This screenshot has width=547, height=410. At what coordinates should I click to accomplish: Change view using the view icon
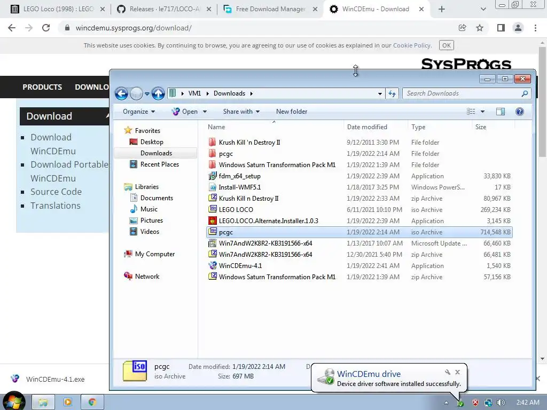coord(471,112)
